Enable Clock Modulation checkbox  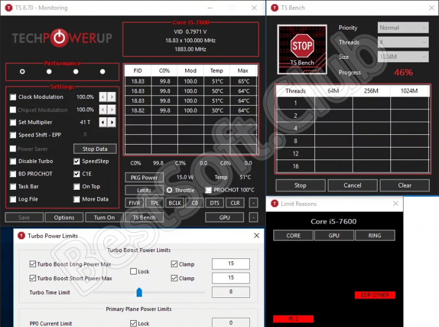13,97
